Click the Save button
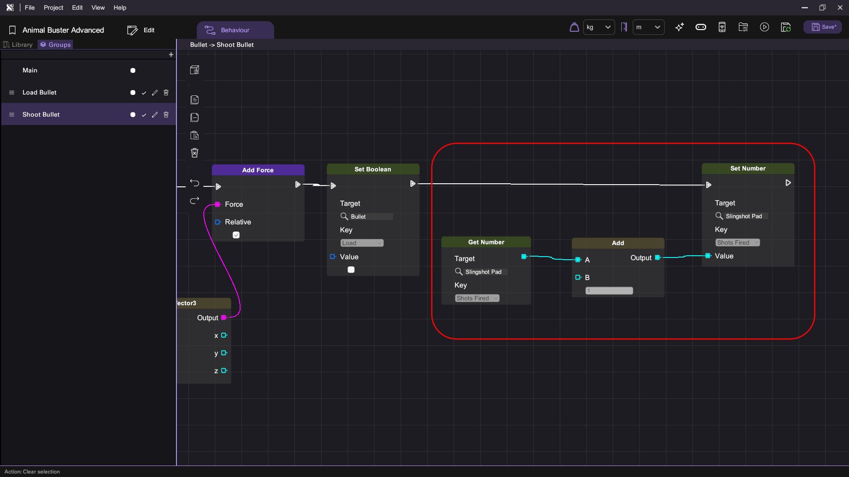Image resolution: width=849 pixels, height=477 pixels. point(822,27)
